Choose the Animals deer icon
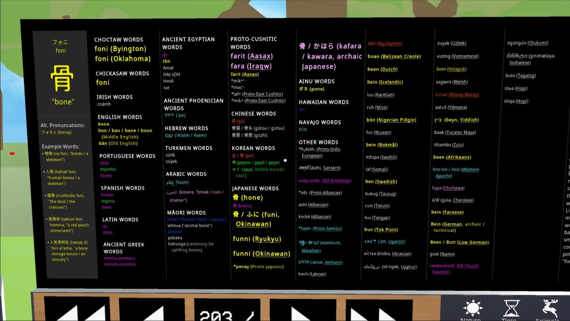Image resolution: width=570 pixels, height=321 pixels. click(x=550, y=309)
